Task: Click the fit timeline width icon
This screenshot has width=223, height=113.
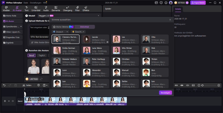Action: 193,85
